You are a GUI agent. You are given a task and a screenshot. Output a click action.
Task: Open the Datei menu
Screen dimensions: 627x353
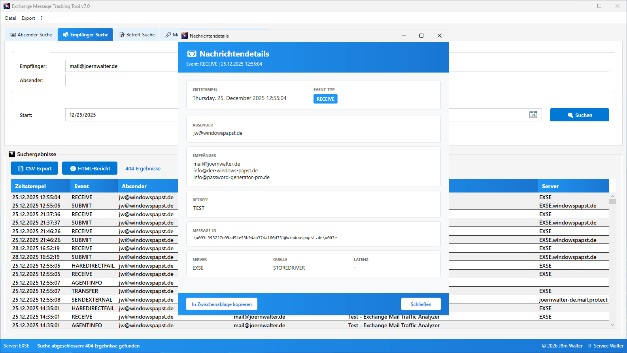click(11, 18)
